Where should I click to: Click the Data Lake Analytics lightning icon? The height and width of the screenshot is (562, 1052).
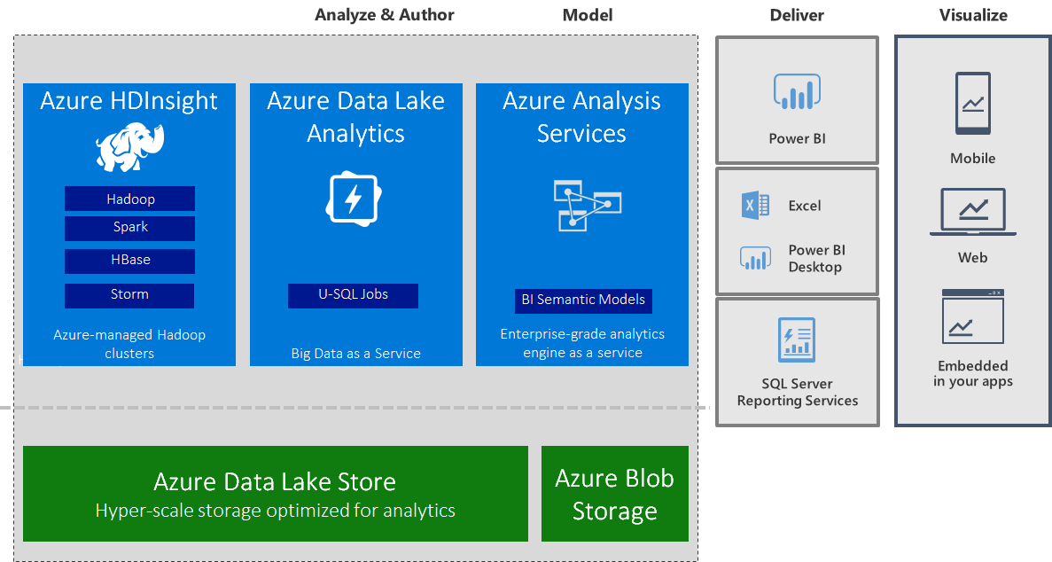click(353, 198)
